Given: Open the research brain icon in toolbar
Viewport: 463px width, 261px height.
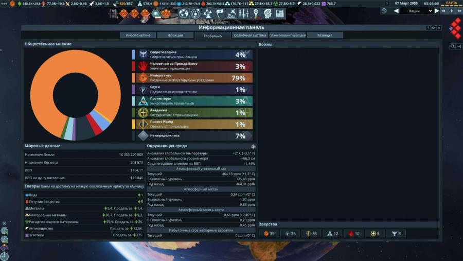Looking at the screenshot, I should coord(268,13).
